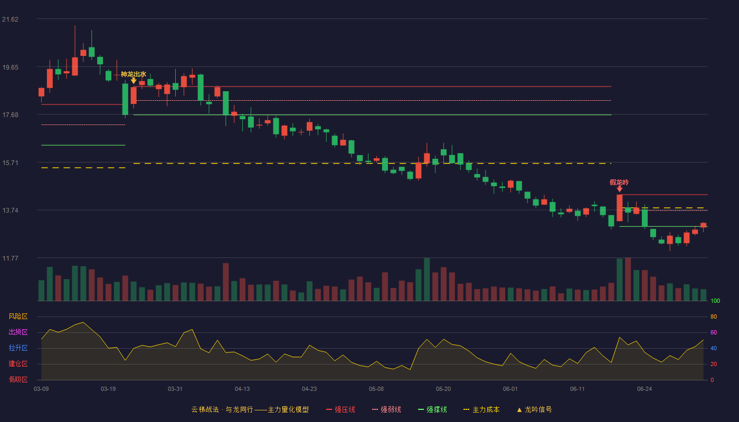Select the tall red candle under 假龙吟
Image resolution: width=739 pixels, height=422 pixels.
619,208
